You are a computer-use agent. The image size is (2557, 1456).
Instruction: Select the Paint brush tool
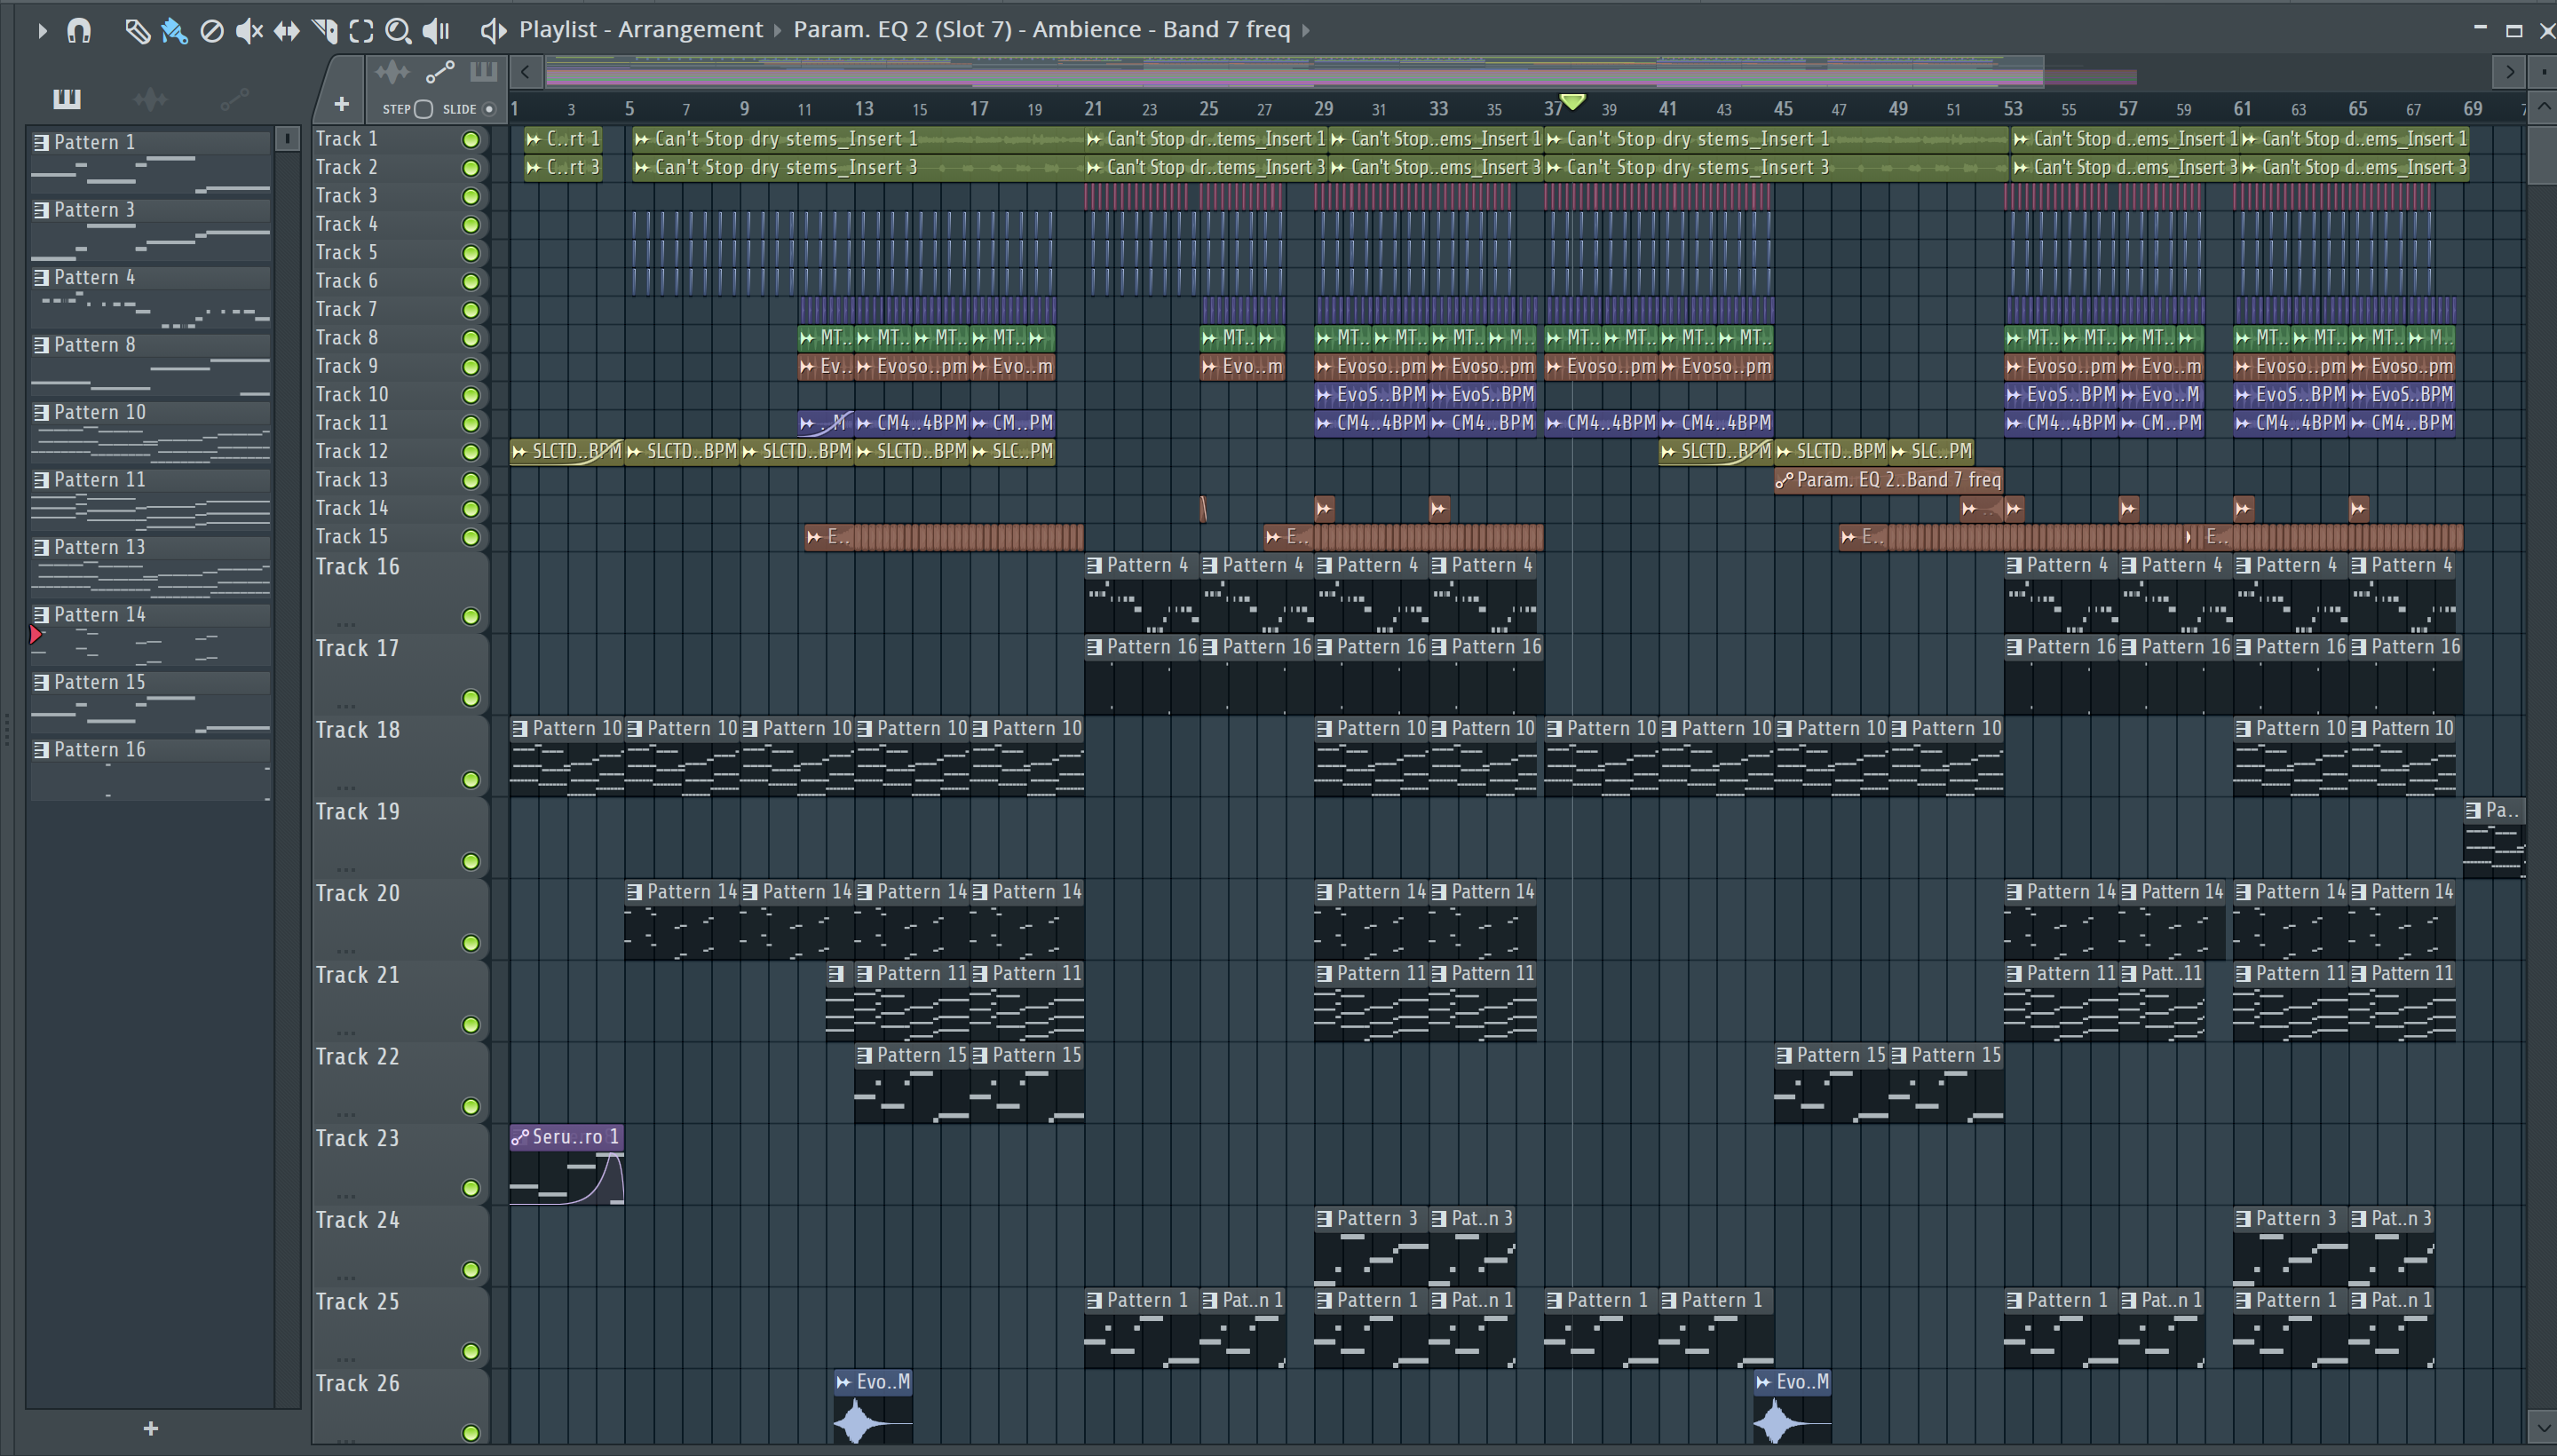click(174, 31)
